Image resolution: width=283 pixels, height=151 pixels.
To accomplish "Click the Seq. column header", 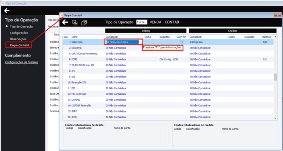I will [x=66, y=37].
